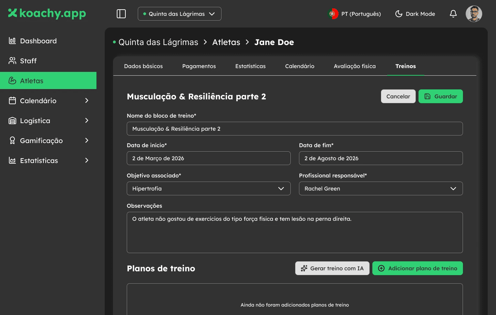Toggle Dark Mode
The image size is (496, 315).
(x=415, y=14)
